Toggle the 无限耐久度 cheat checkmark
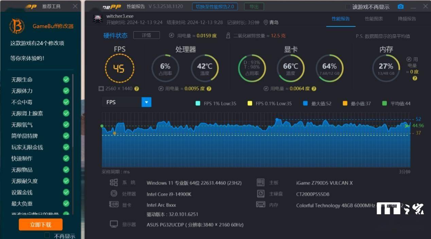This screenshot has height=239, width=431. click(66, 181)
